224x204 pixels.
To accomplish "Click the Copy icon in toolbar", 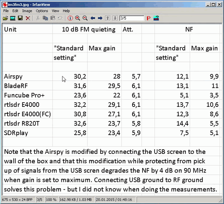I will click(x=45, y=18).
